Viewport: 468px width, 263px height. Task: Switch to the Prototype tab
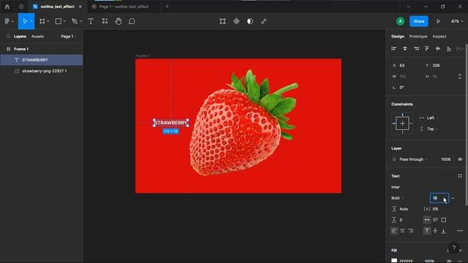[418, 37]
